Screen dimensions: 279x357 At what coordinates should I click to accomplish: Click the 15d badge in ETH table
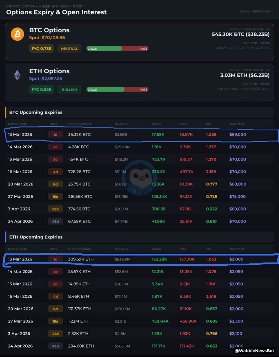pyautogui.click(x=55, y=321)
